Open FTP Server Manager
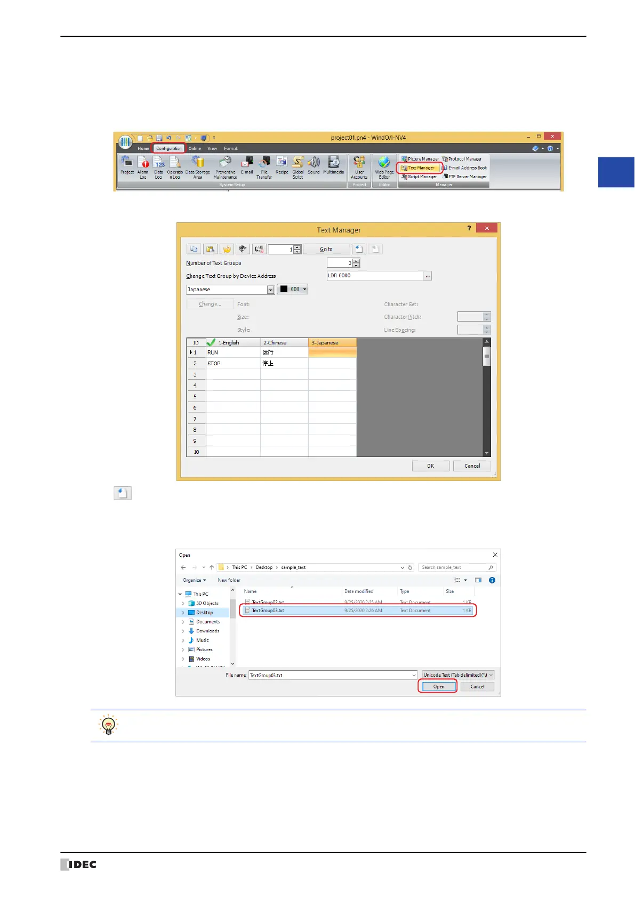The width and height of the screenshot is (635, 898). click(464, 177)
